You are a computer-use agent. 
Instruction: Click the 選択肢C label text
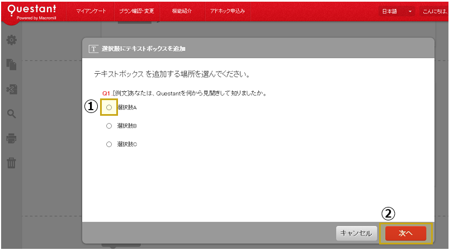point(127,144)
